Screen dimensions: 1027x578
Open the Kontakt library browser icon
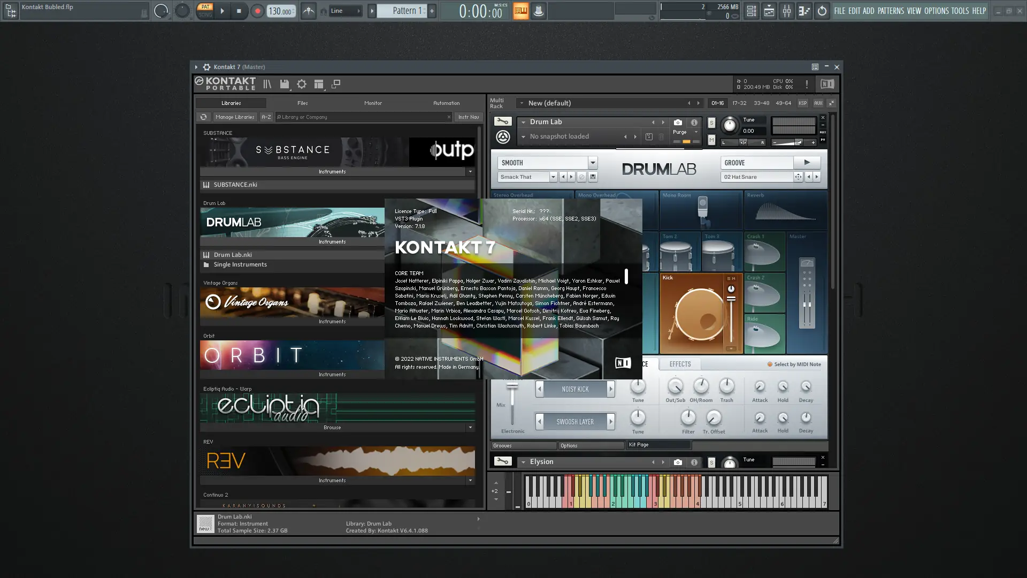coord(267,84)
